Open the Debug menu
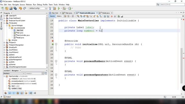This screenshot has height=104, width=185. tap(39, 5)
